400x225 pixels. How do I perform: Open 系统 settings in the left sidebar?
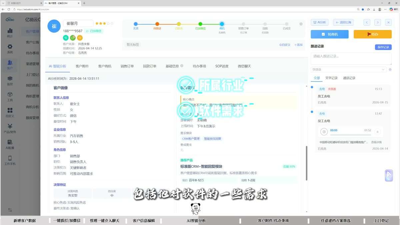coord(10,49)
